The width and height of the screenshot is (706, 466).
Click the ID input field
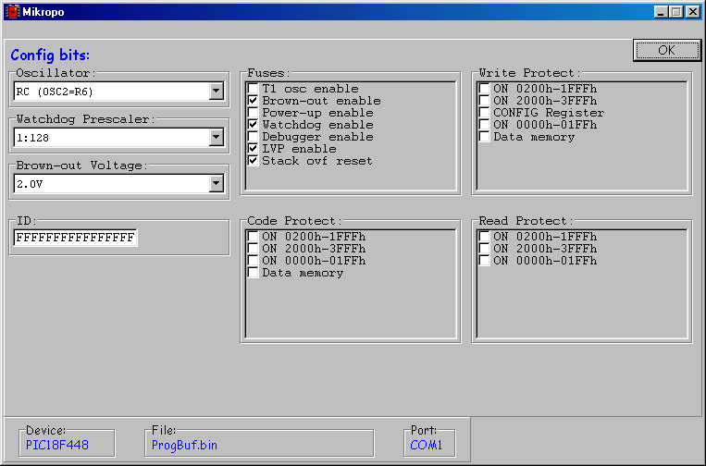(x=76, y=237)
